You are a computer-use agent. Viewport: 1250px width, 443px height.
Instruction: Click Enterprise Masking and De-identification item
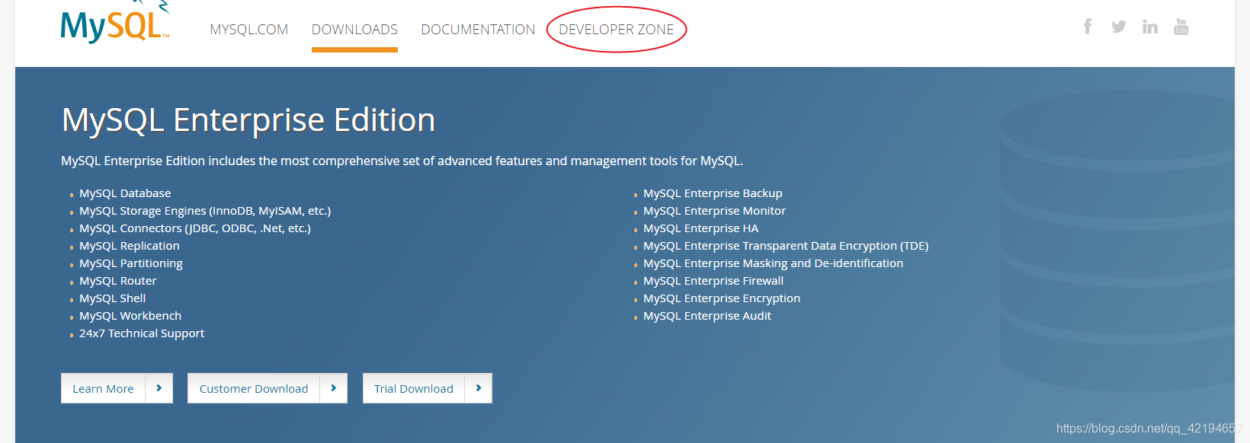773,263
